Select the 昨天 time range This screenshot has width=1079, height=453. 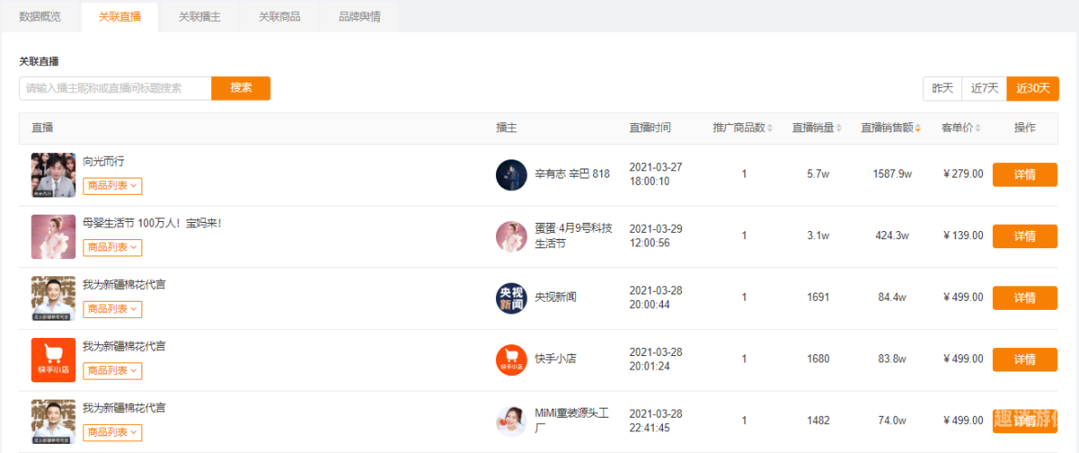[x=942, y=89]
